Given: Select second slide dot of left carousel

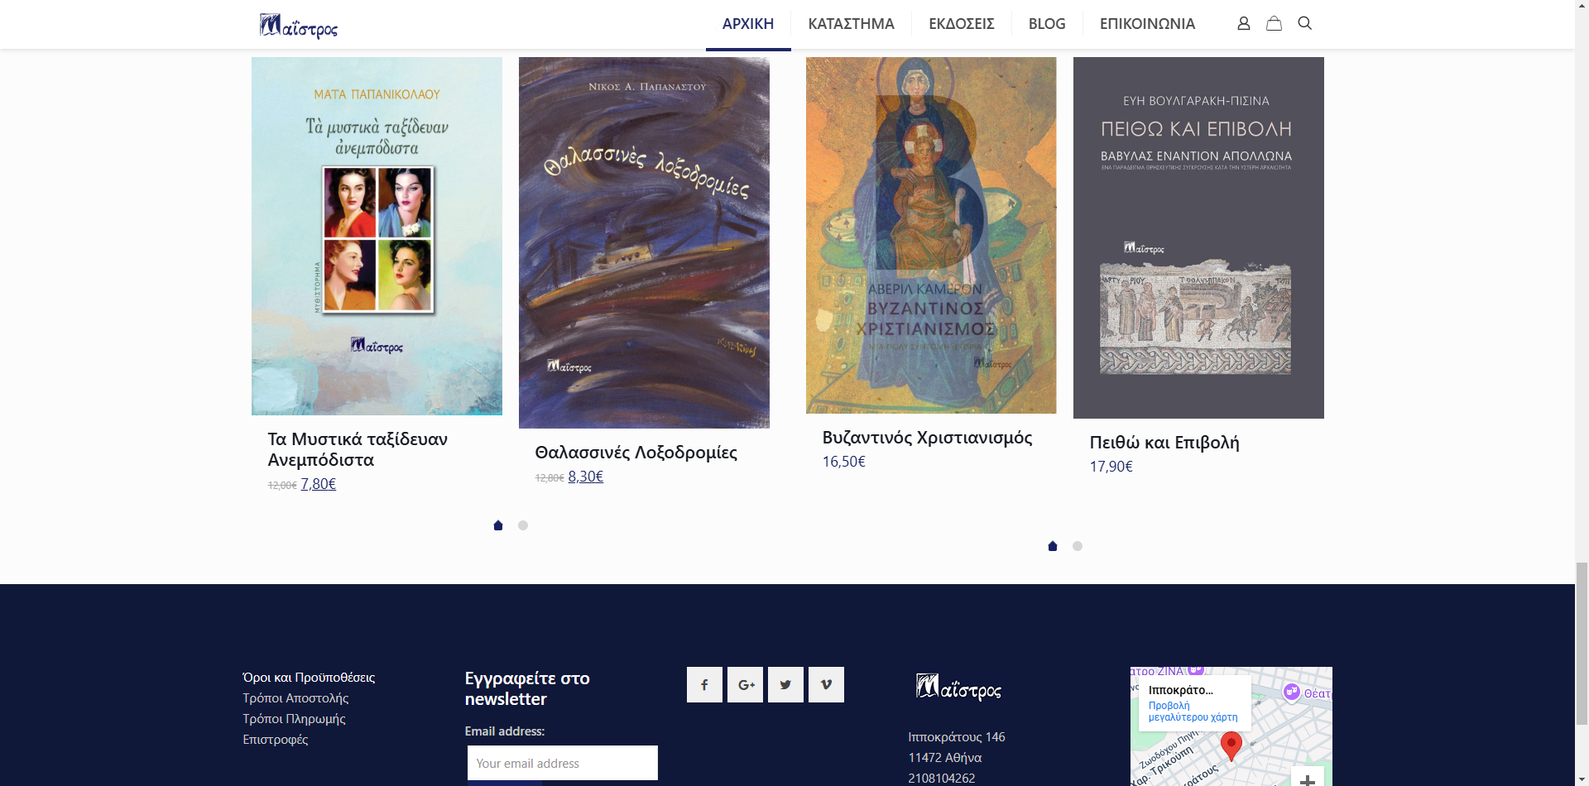Looking at the screenshot, I should click(x=523, y=525).
